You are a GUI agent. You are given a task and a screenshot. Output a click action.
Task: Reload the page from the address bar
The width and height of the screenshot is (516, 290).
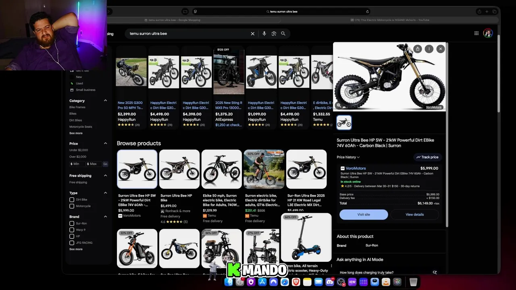[367, 12]
